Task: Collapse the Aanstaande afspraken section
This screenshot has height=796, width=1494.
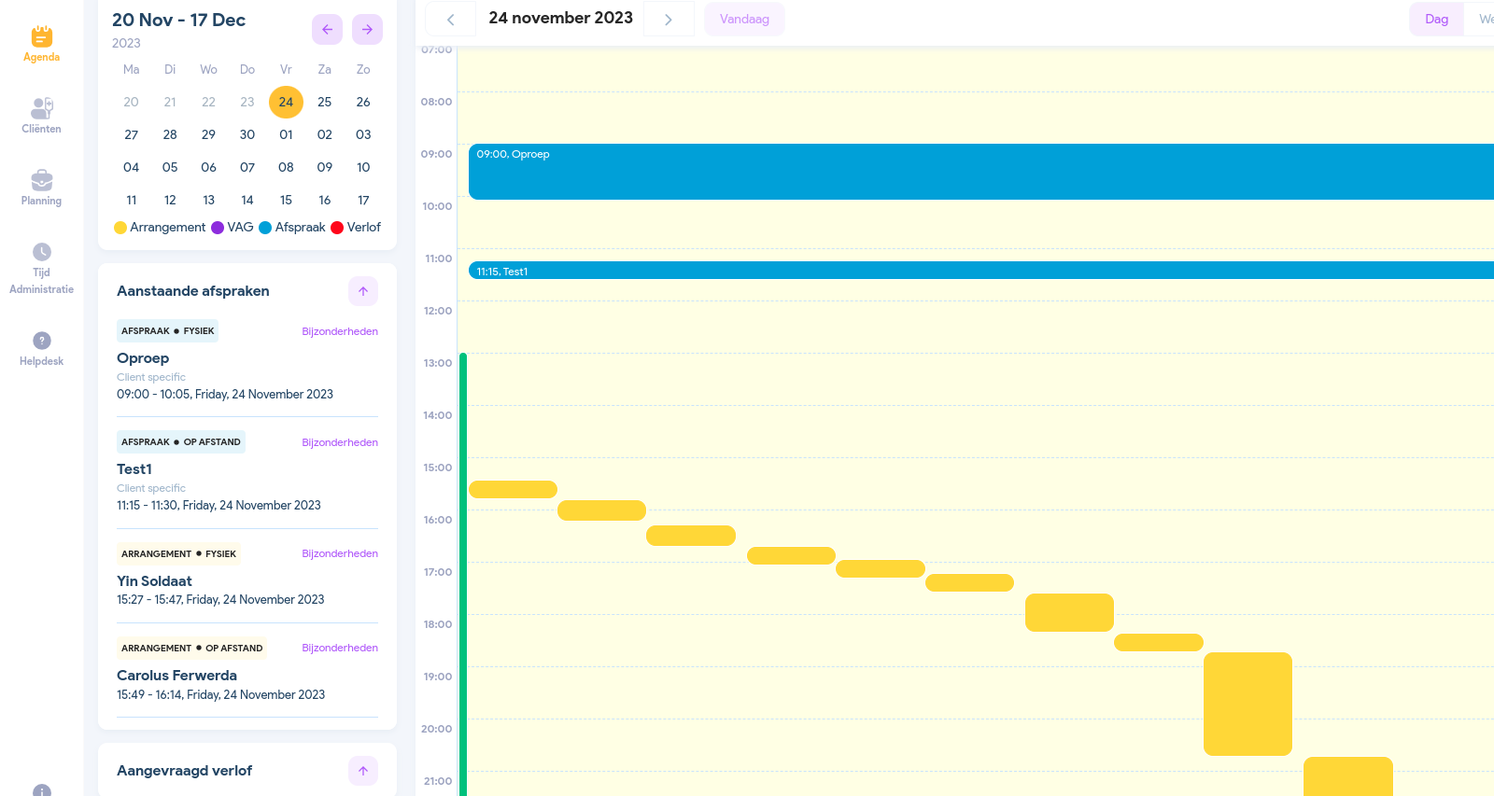Action: 363,291
